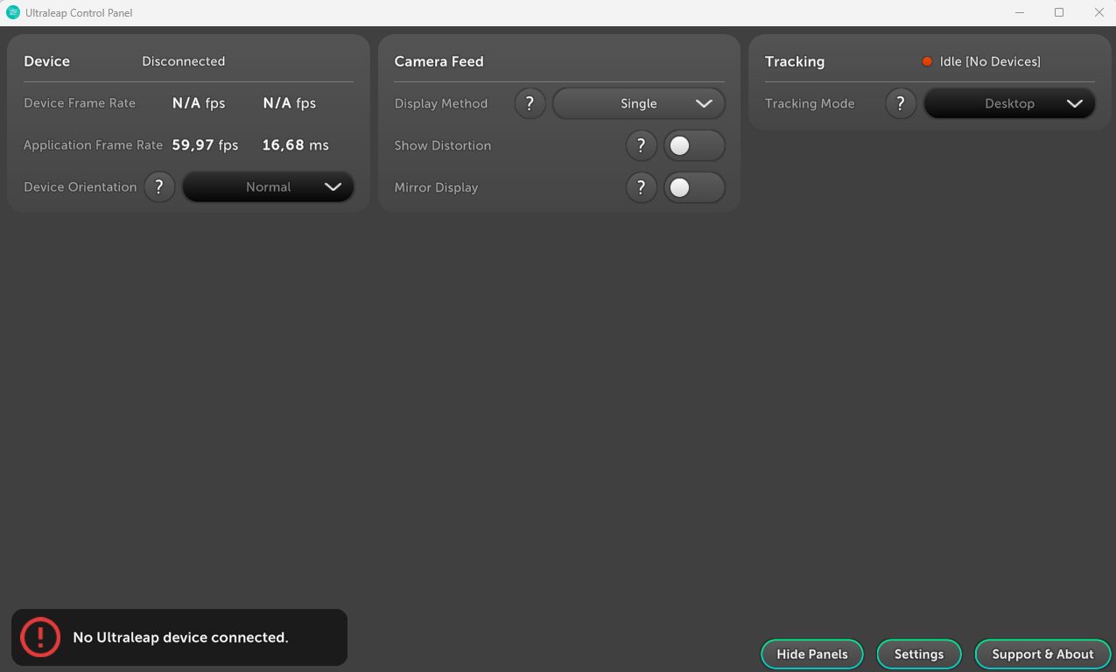Click the Device panel heading
1116x672 pixels.
(47, 61)
